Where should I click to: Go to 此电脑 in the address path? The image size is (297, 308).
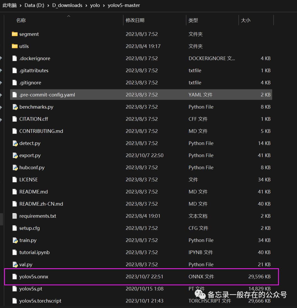(9, 5)
